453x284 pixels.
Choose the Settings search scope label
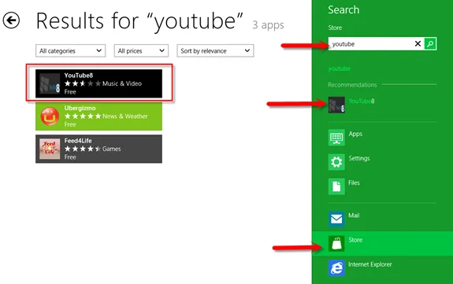coord(359,158)
